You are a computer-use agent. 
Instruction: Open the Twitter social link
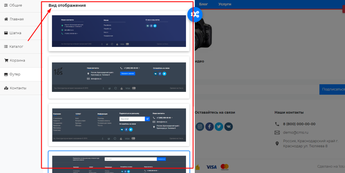[219, 126]
